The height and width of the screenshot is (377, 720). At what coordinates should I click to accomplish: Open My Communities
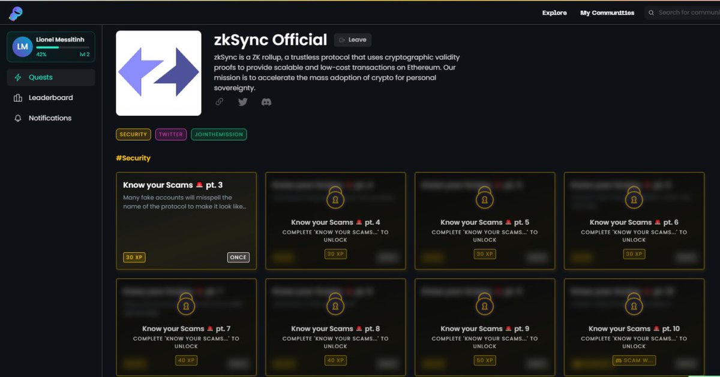pos(607,13)
